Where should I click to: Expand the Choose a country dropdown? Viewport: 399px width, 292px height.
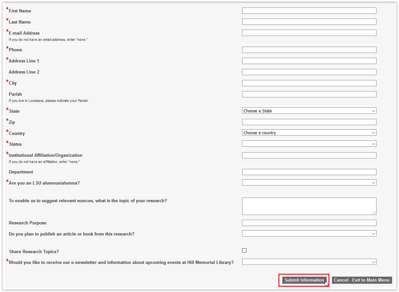coord(309,133)
